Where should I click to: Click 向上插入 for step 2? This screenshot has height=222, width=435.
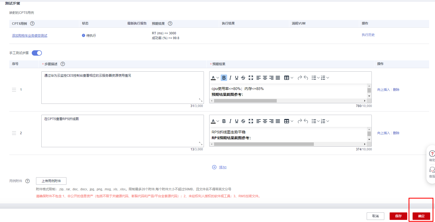click(383, 133)
